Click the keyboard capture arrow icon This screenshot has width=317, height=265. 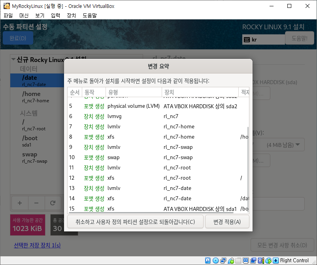pyautogui.click(x=276, y=261)
